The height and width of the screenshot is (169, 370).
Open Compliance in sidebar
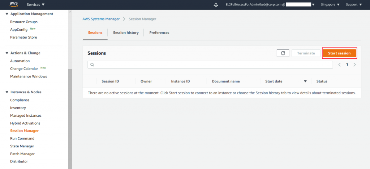point(20,100)
